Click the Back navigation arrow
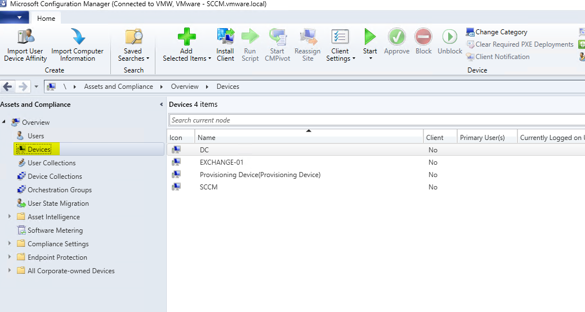Viewport: 585px width, 312px height. tap(8, 87)
